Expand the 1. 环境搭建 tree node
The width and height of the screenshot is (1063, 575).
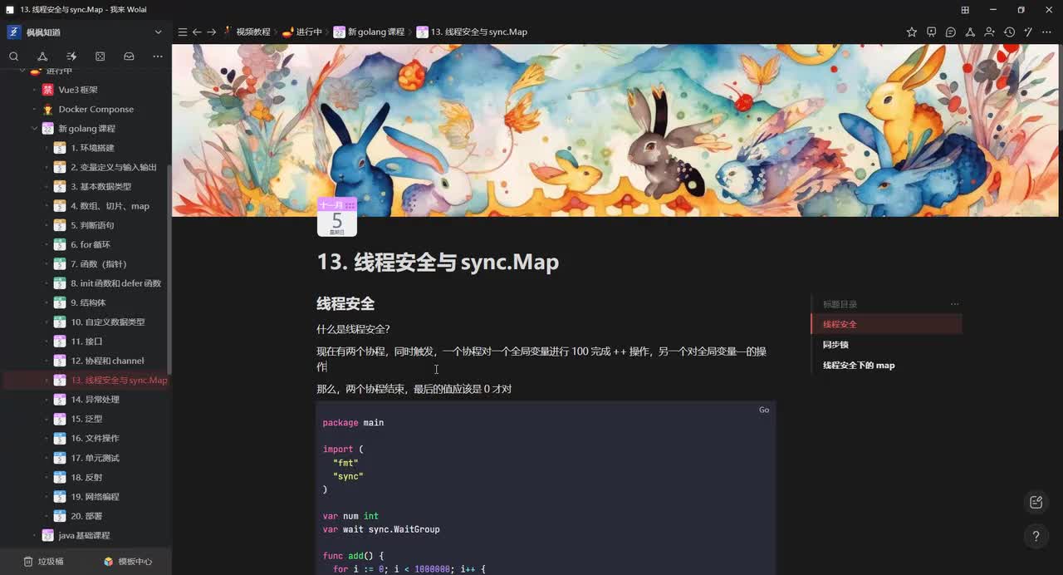tap(47, 148)
